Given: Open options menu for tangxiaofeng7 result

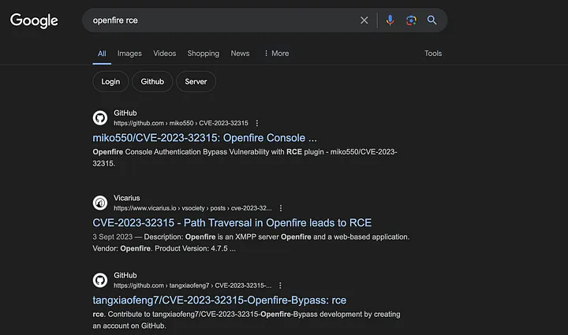Looking at the screenshot, I should [280, 286].
